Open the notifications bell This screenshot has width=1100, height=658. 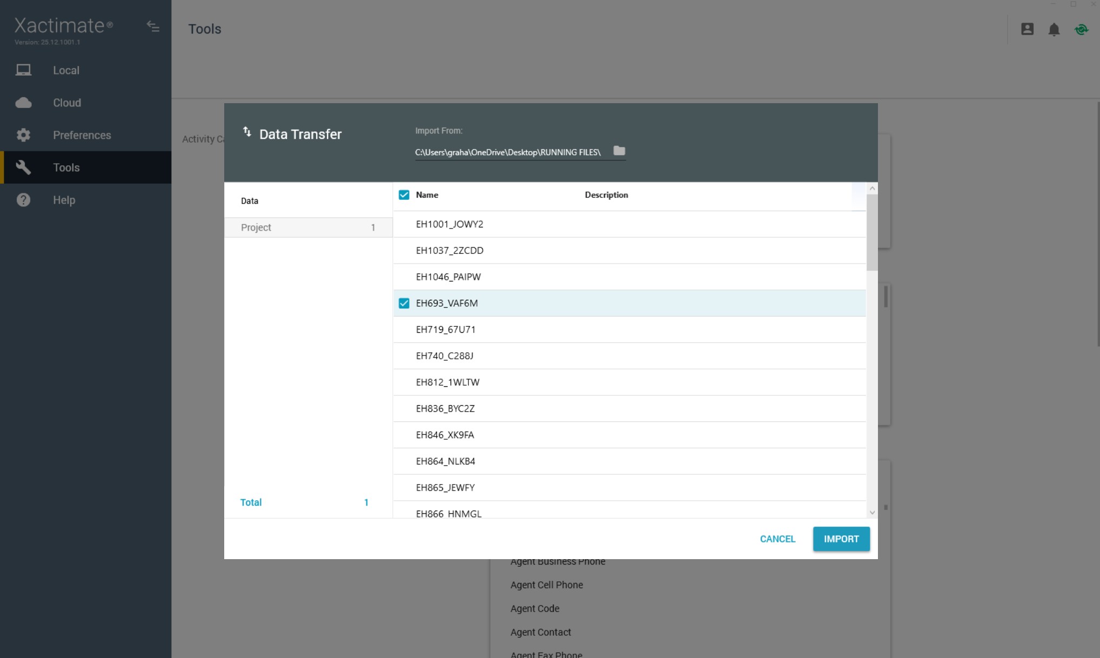coord(1054,30)
